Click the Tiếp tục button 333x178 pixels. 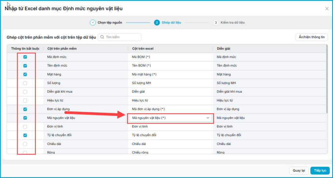(x=320, y=170)
